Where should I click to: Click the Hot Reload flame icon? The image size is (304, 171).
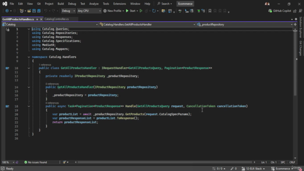click(146, 11)
